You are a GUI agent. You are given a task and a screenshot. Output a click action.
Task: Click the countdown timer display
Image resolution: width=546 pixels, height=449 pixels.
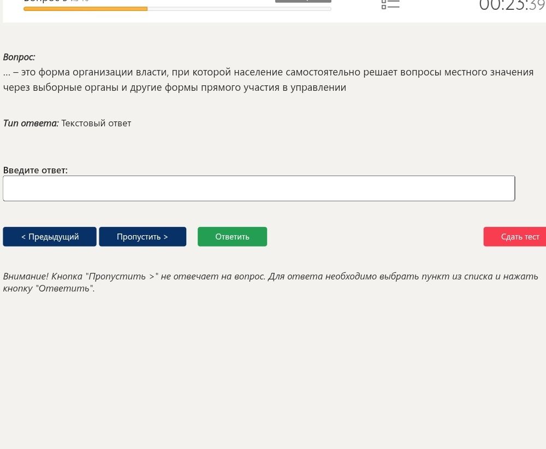[512, 5]
